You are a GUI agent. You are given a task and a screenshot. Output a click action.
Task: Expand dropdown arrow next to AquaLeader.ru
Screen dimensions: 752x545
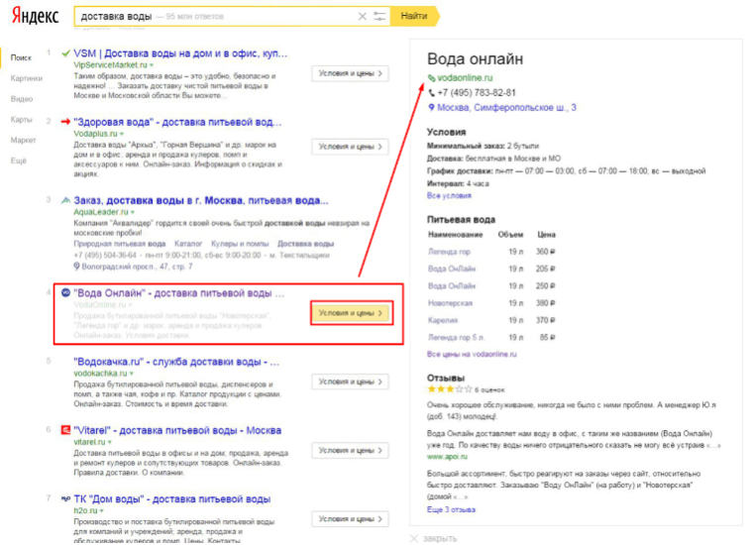[133, 212]
